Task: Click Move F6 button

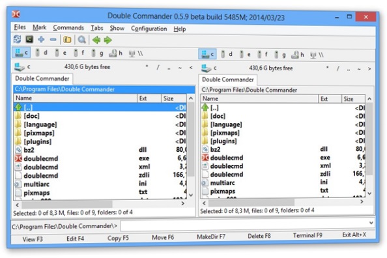Action: click(x=163, y=238)
